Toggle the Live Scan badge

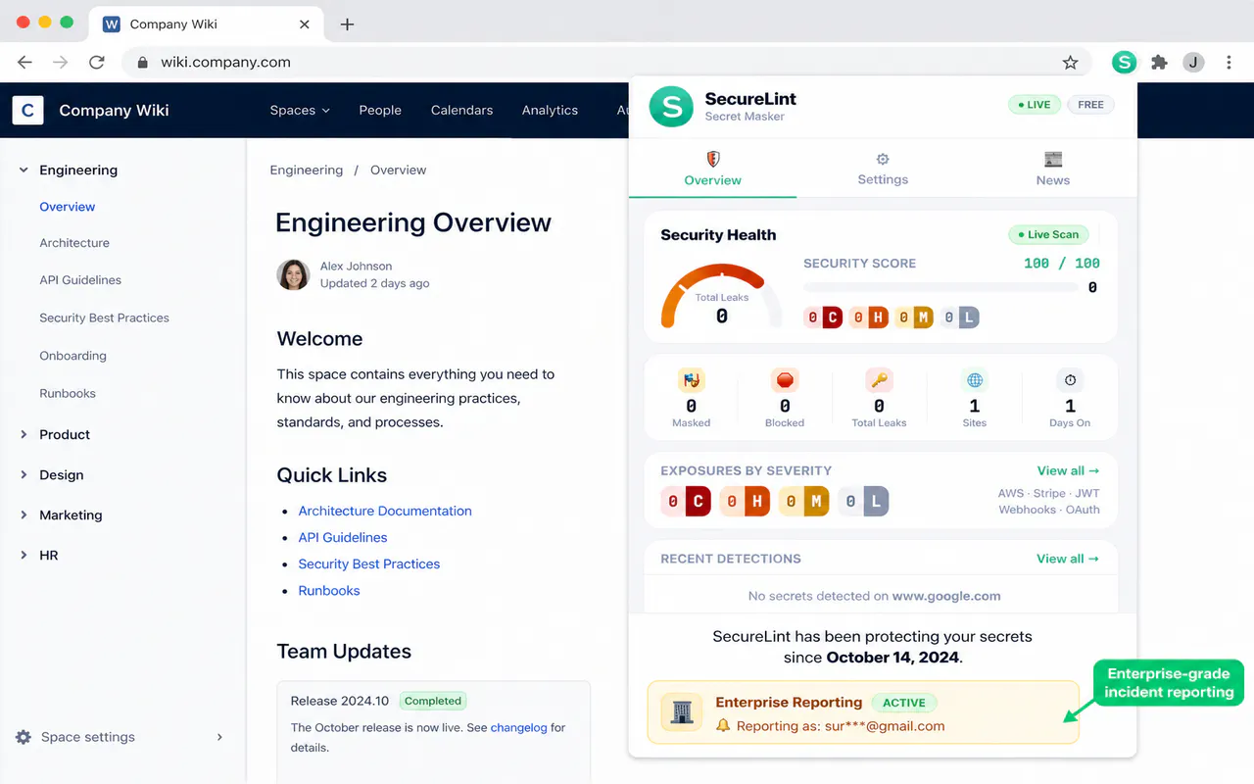point(1047,234)
